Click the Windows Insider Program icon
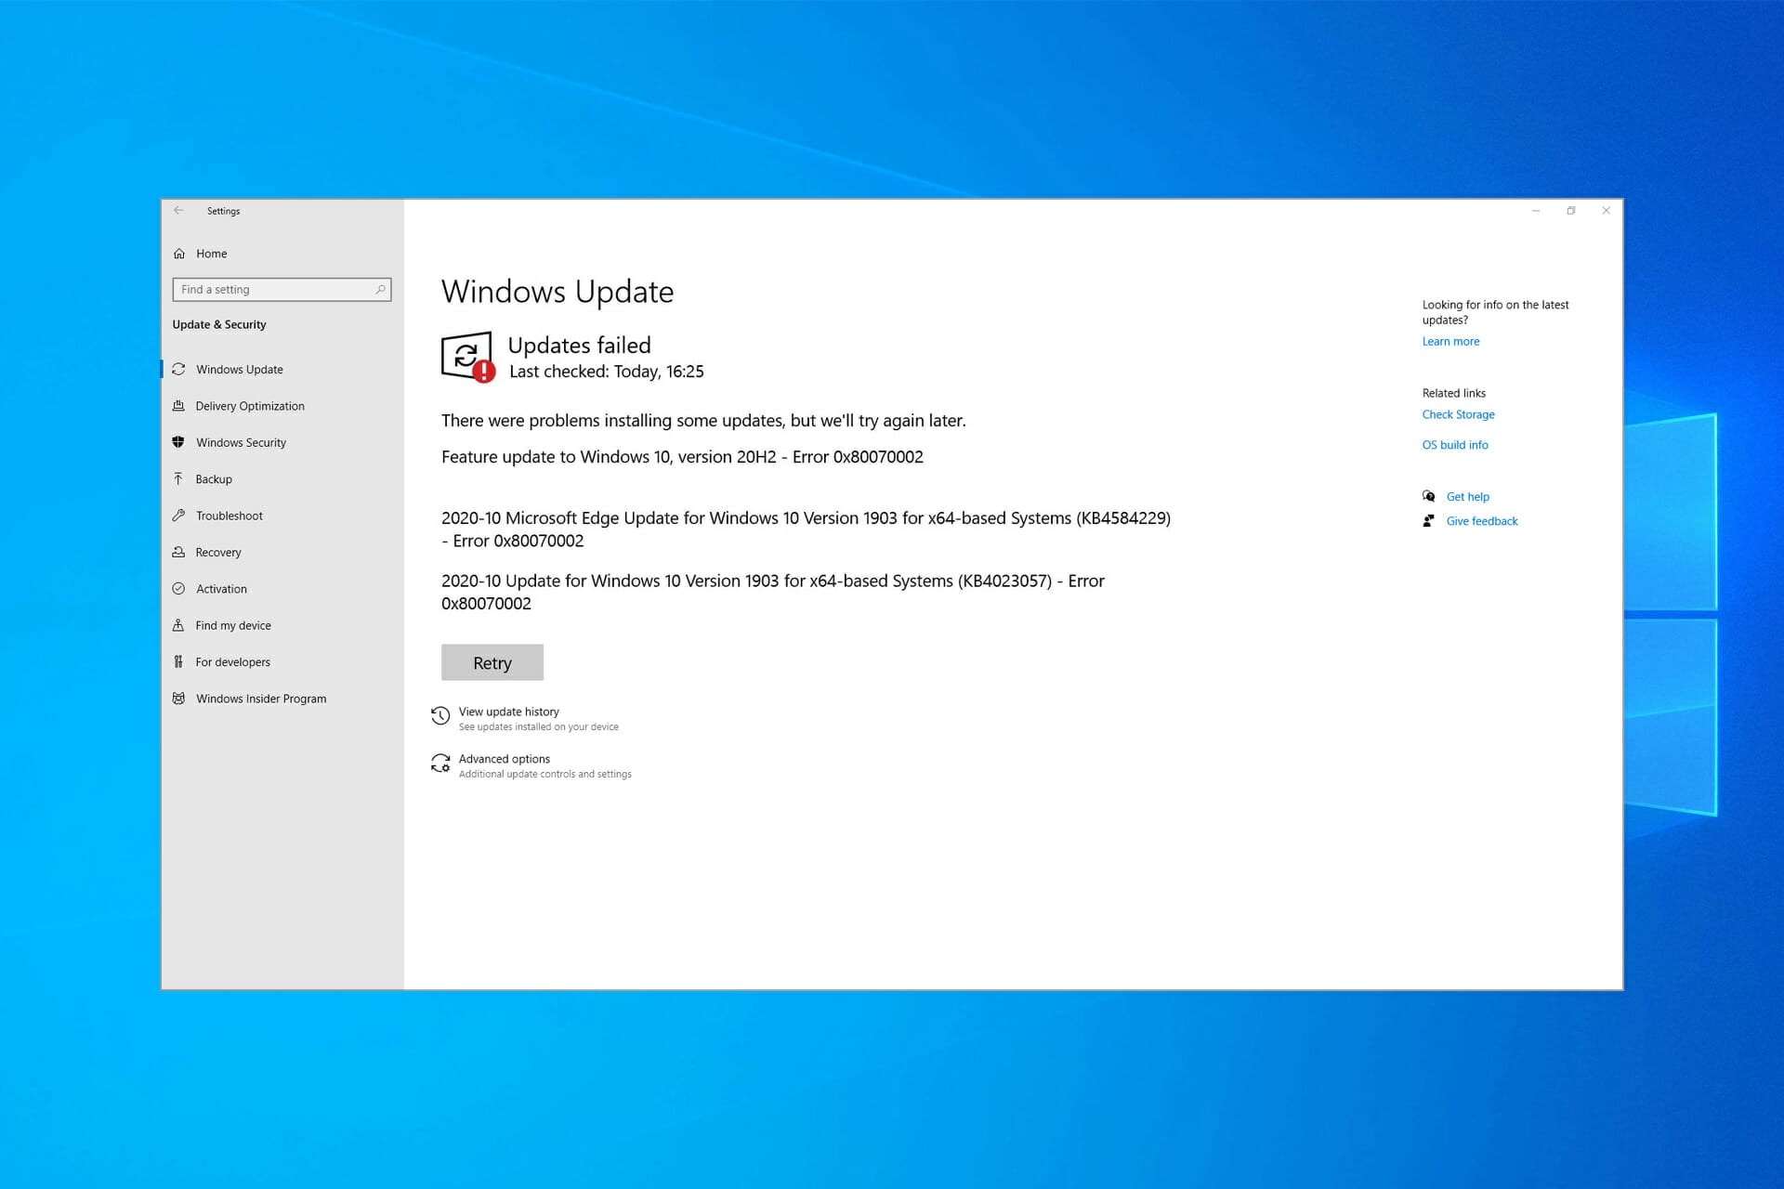Image resolution: width=1784 pixels, height=1189 pixels. click(178, 699)
